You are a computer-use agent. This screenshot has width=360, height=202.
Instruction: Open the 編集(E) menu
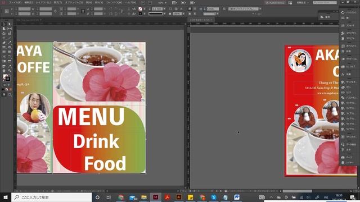pyautogui.click(x=29, y=3)
